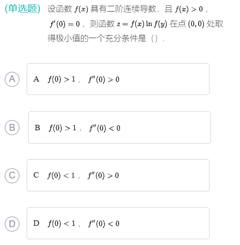Screen dimensions: 240x245
Task: Click answer box A with f''(0) > 0
Action: click(118, 79)
